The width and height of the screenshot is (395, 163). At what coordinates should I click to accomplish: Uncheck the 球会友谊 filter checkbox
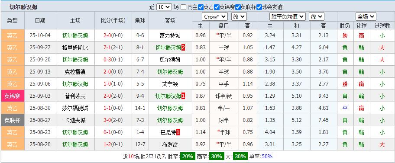click(259, 7)
